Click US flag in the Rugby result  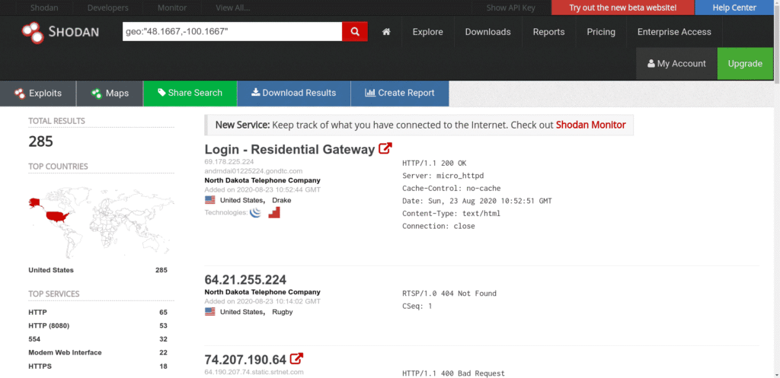tap(210, 312)
